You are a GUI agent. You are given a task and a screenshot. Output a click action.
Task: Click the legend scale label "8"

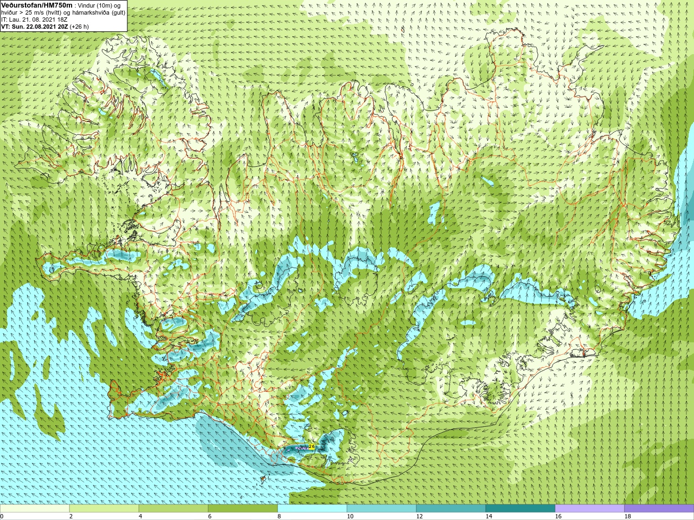point(279,517)
